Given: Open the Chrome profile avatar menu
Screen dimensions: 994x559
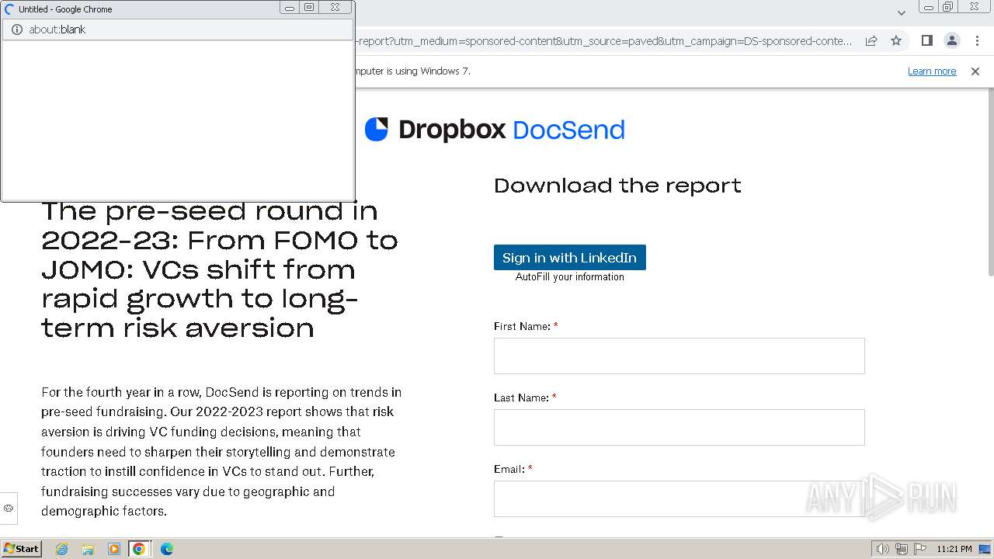Looking at the screenshot, I should 951,40.
